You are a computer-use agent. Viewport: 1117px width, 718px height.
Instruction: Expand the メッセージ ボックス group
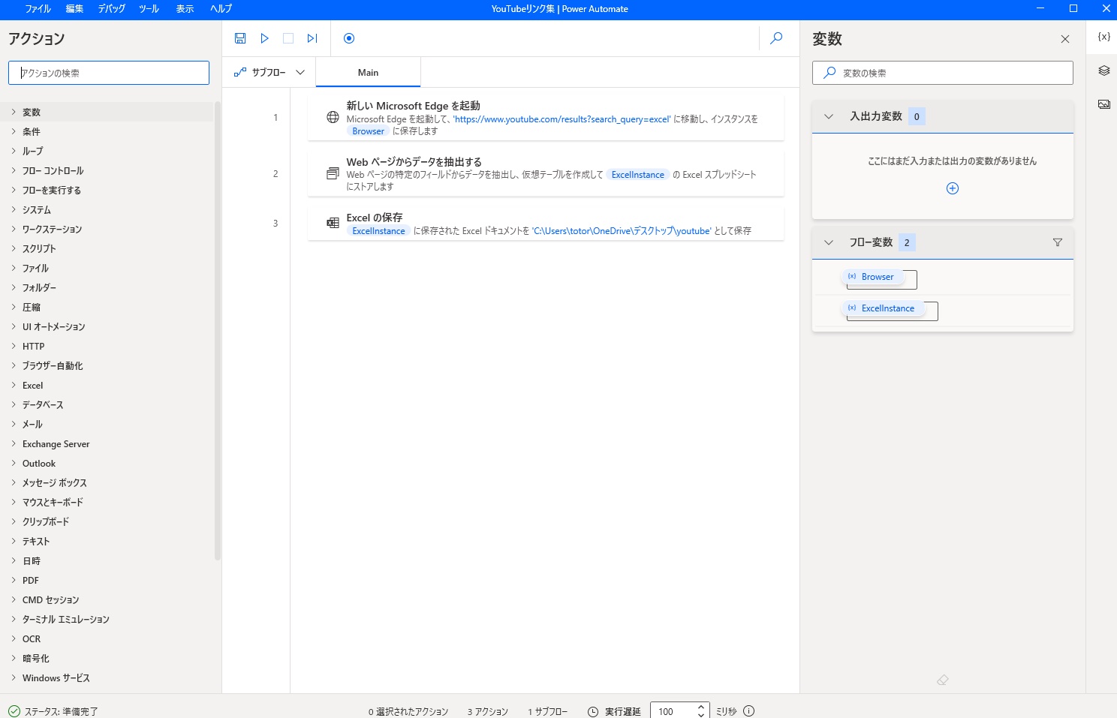(x=14, y=482)
